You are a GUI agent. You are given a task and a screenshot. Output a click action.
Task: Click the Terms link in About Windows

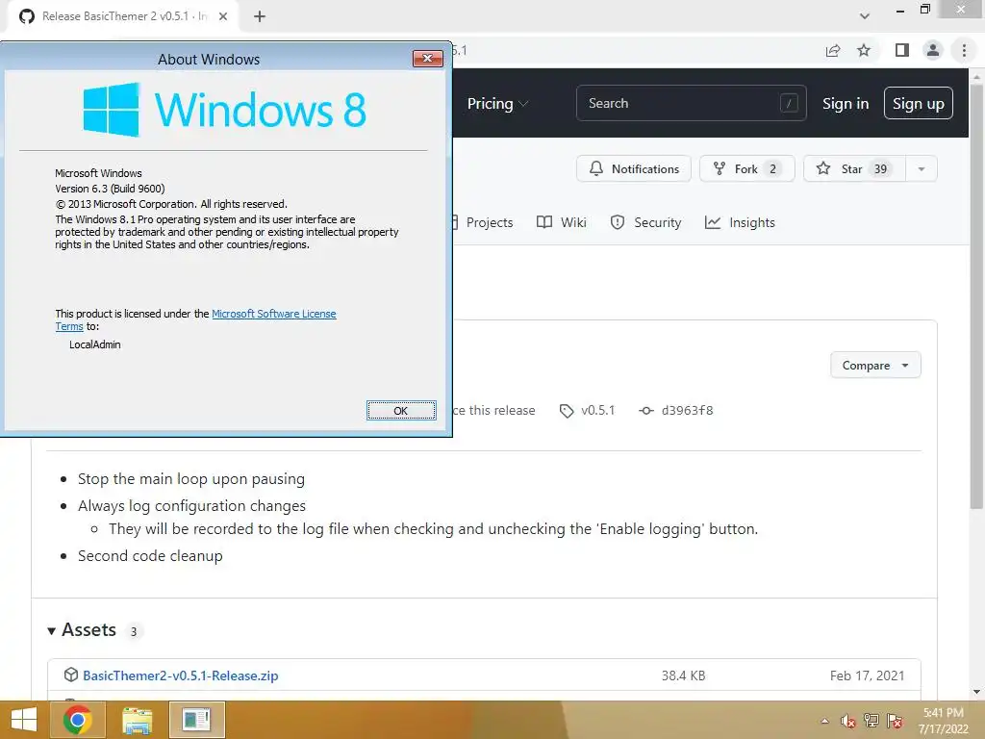click(x=69, y=326)
